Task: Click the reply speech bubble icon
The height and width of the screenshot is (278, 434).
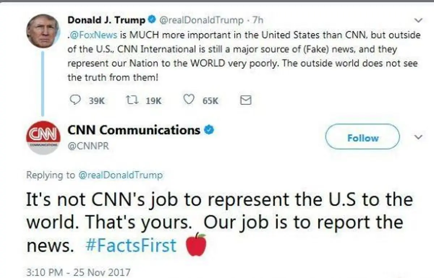Action: coord(75,100)
